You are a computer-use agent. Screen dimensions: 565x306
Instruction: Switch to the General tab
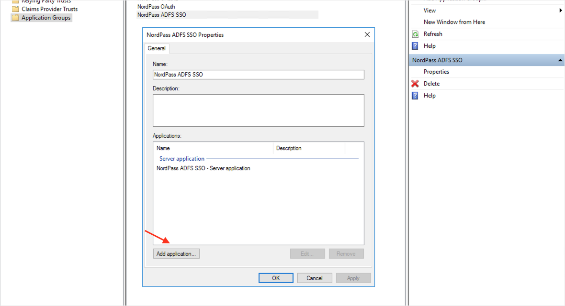click(x=157, y=48)
